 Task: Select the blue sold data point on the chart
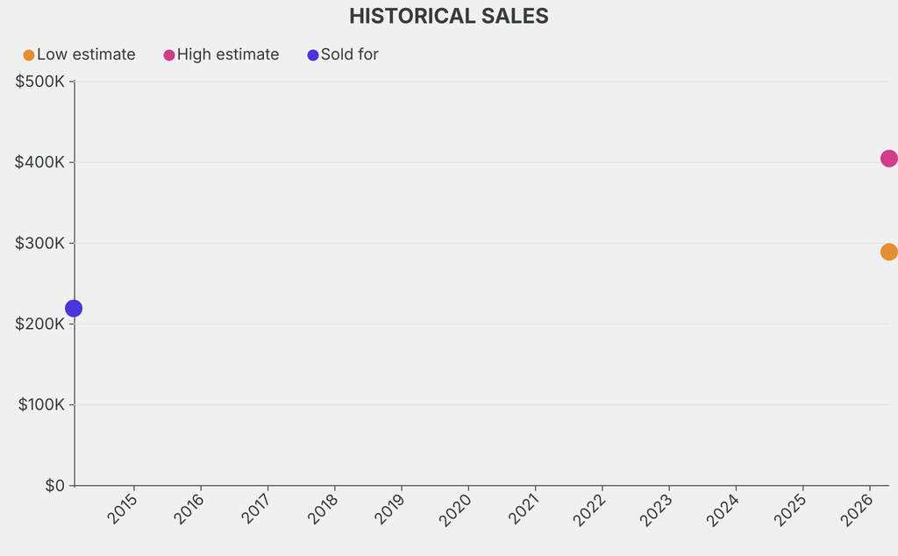pos(74,308)
